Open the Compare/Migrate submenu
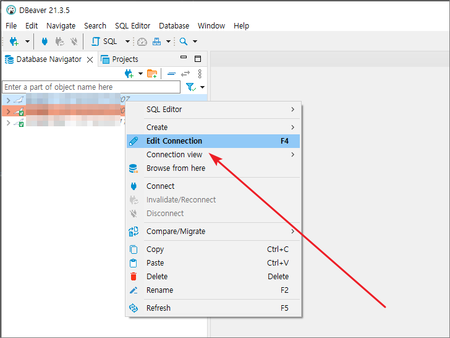 [x=213, y=231]
